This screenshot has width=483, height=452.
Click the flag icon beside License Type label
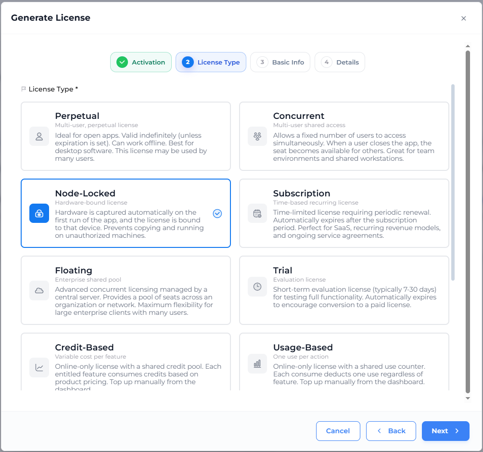(x=24, y=89)
